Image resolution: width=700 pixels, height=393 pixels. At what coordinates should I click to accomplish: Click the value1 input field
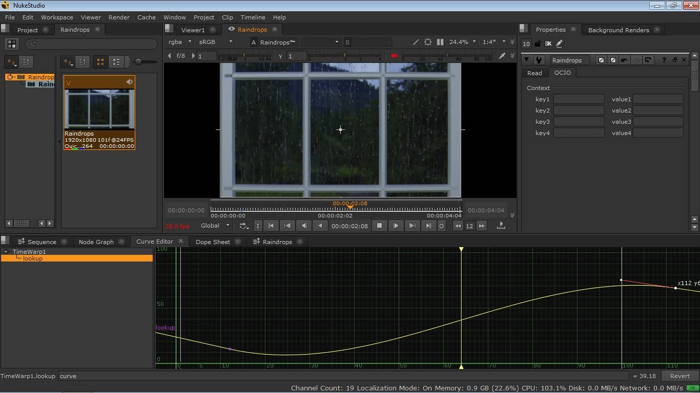[658, 99]
